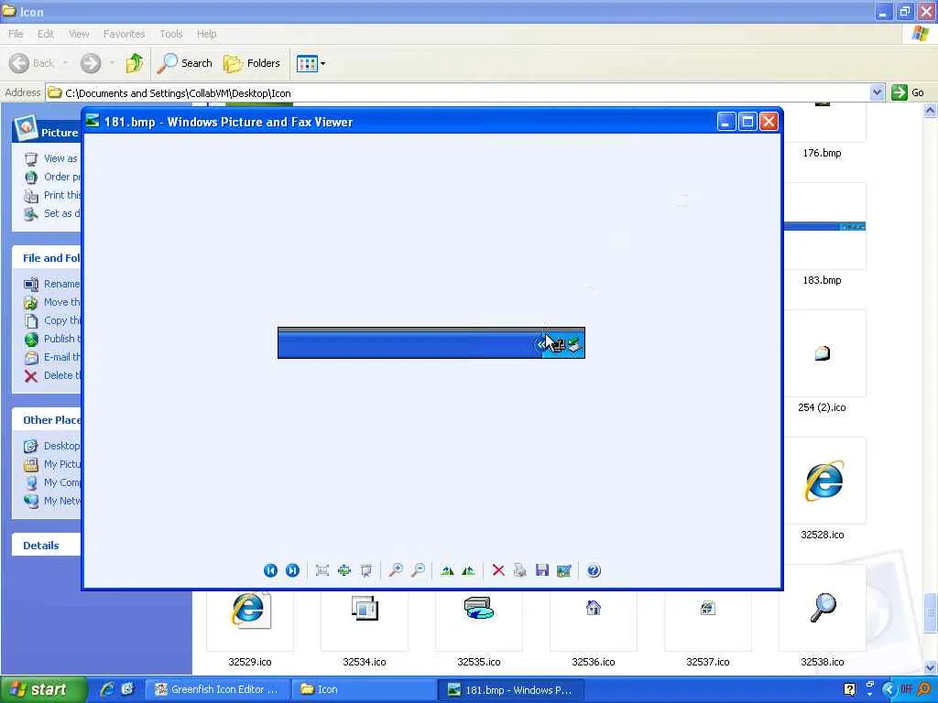Delete 181.bmp using the red X icon
Image resolution: width=938 pixels, height=703 pixels.
pyautogui.click(x=498, y=570)
